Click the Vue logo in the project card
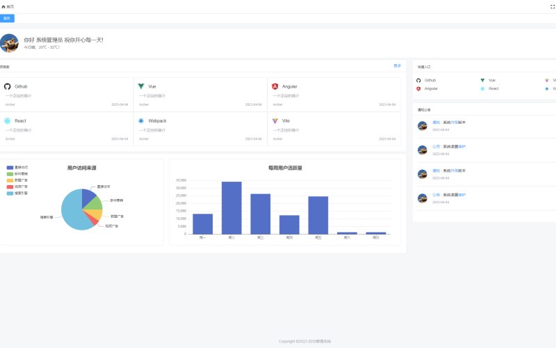The height and width of the screenshot is (348, 556). point(141,86)
